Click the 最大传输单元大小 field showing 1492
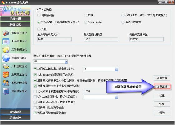 tap(54, 39)
